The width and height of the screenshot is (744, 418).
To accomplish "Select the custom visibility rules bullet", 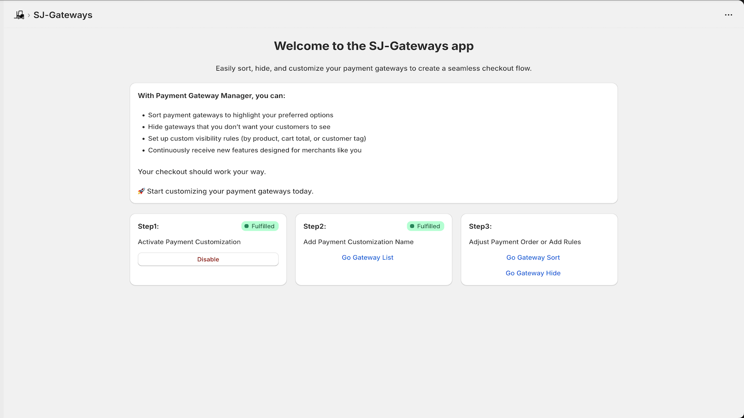I will tap(257, 138).
